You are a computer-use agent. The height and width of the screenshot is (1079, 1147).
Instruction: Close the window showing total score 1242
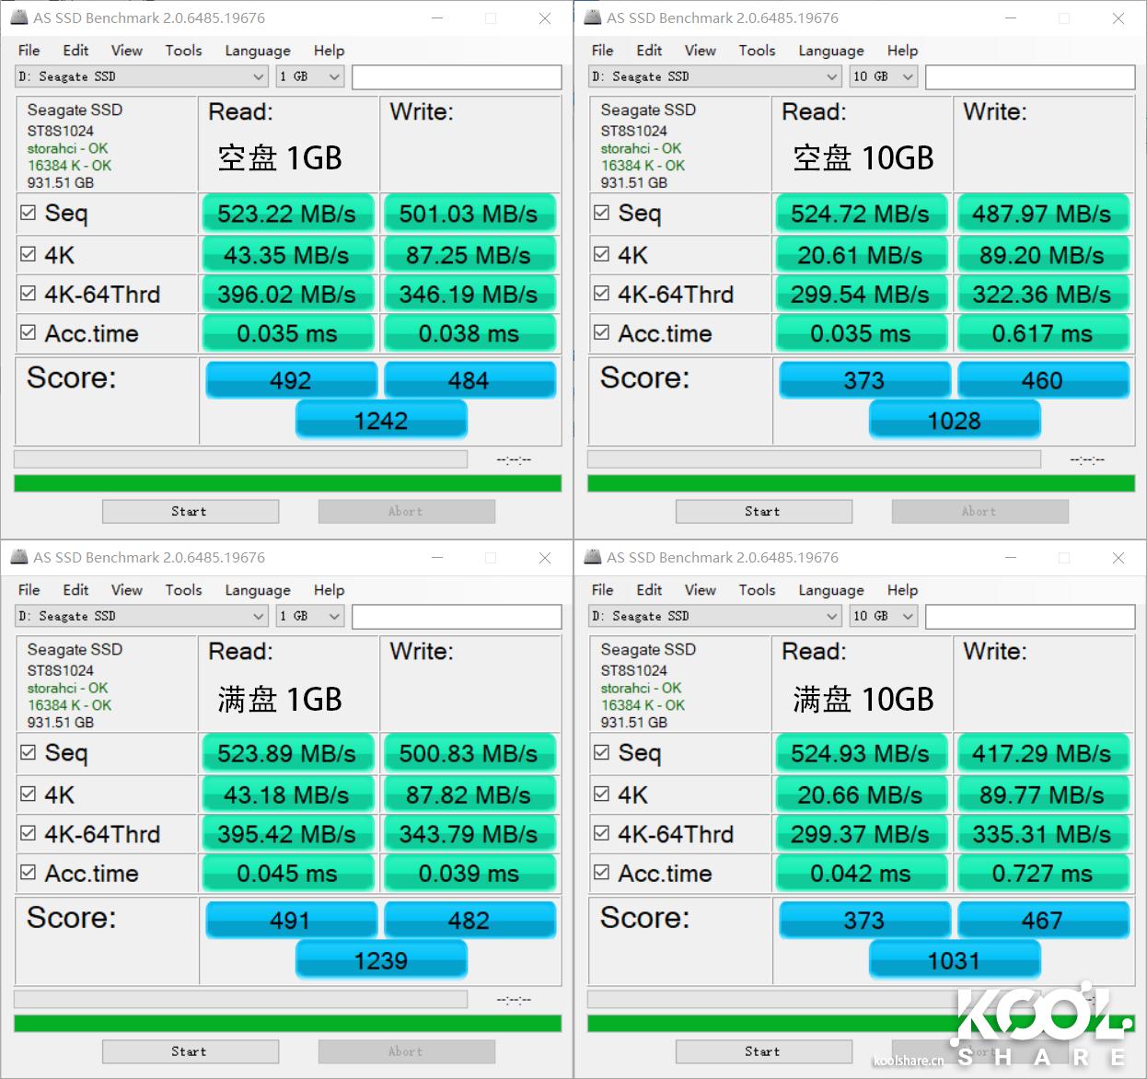click(x=545, y=18)
